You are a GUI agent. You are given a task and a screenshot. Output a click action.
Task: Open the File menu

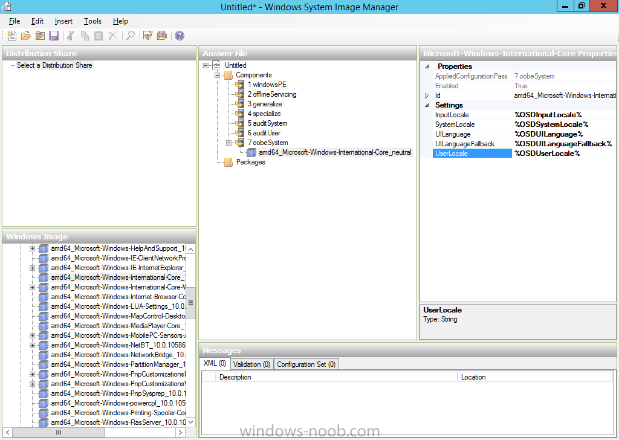click(15, 21)
